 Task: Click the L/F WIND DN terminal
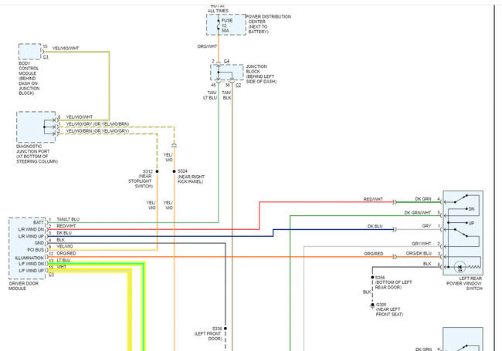point(32,264)
